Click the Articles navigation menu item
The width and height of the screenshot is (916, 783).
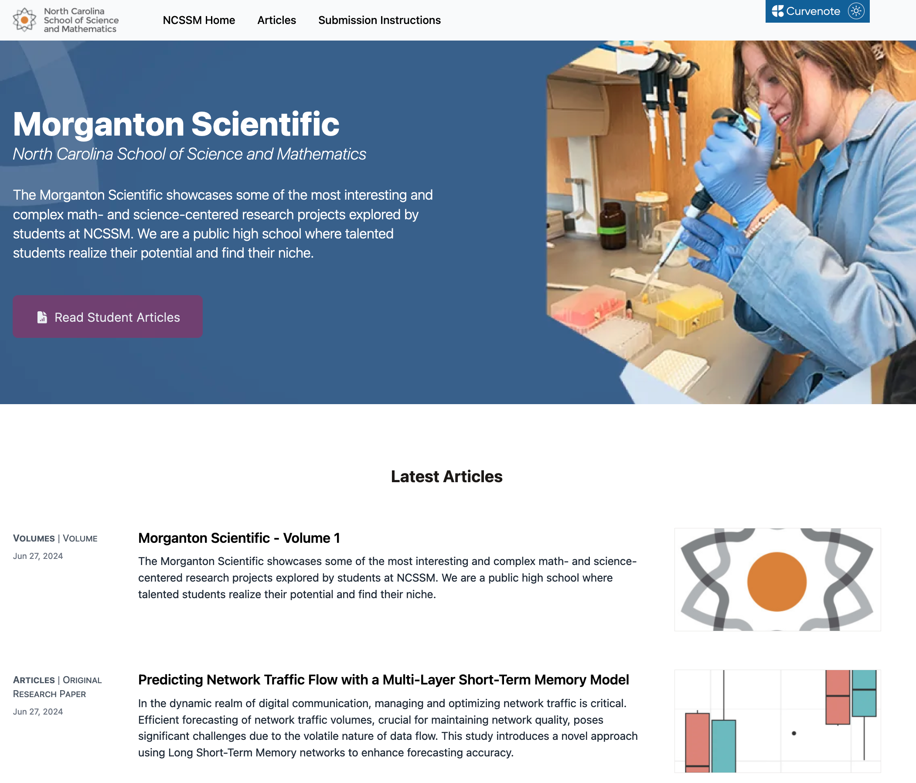click(276, 20)
